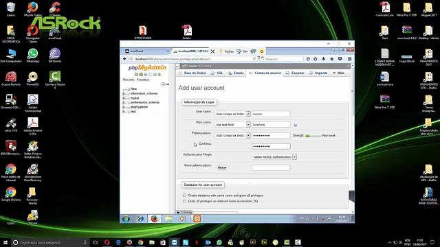Viewport: 440px width, 247px height.
Task: Click the Favoritos link in navigation panel
Action: pos(143,80)
